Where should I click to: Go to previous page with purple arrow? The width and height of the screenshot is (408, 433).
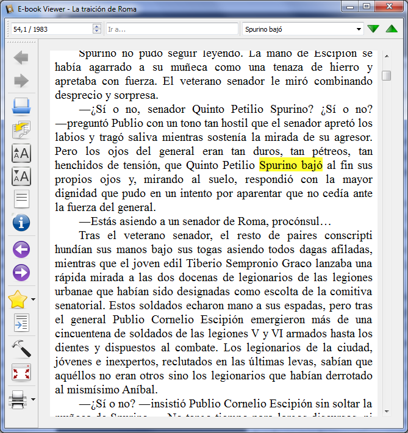[x=21, y=249]
